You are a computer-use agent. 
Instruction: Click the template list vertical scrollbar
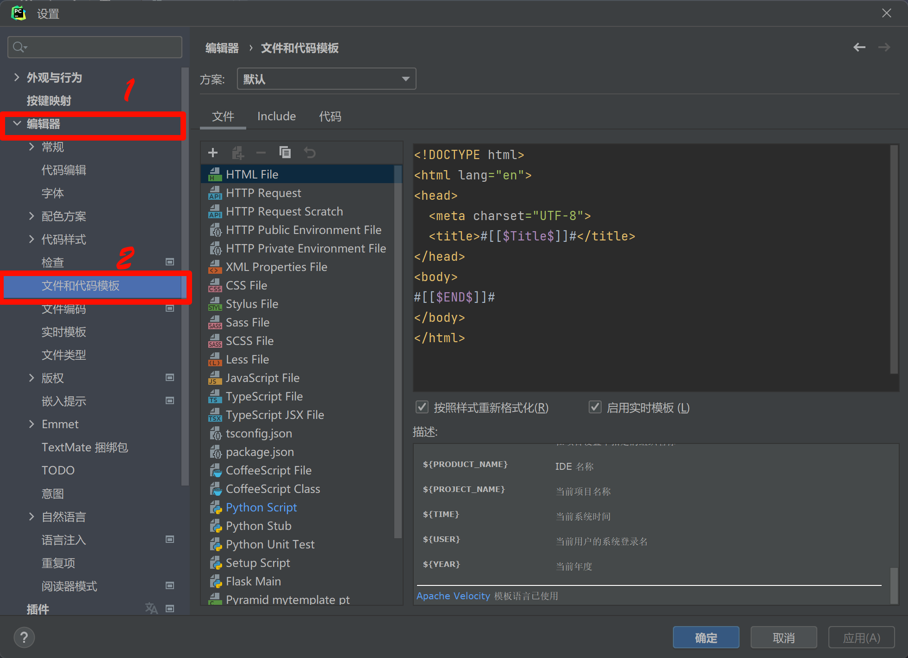[398, 351]
